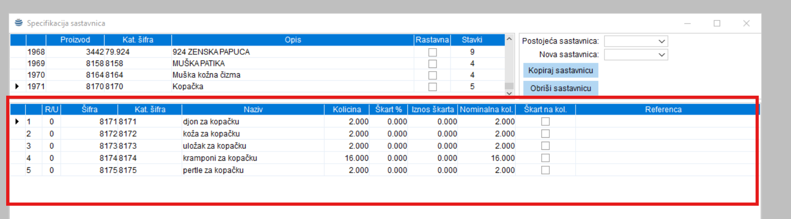Click the Kolicina cell for koža za kopačku

pos(347,134)
